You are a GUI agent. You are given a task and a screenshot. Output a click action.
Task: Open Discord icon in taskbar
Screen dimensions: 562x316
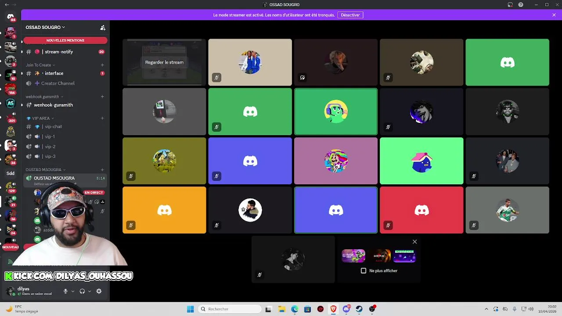pyautogui.click(x=346, y=309)
